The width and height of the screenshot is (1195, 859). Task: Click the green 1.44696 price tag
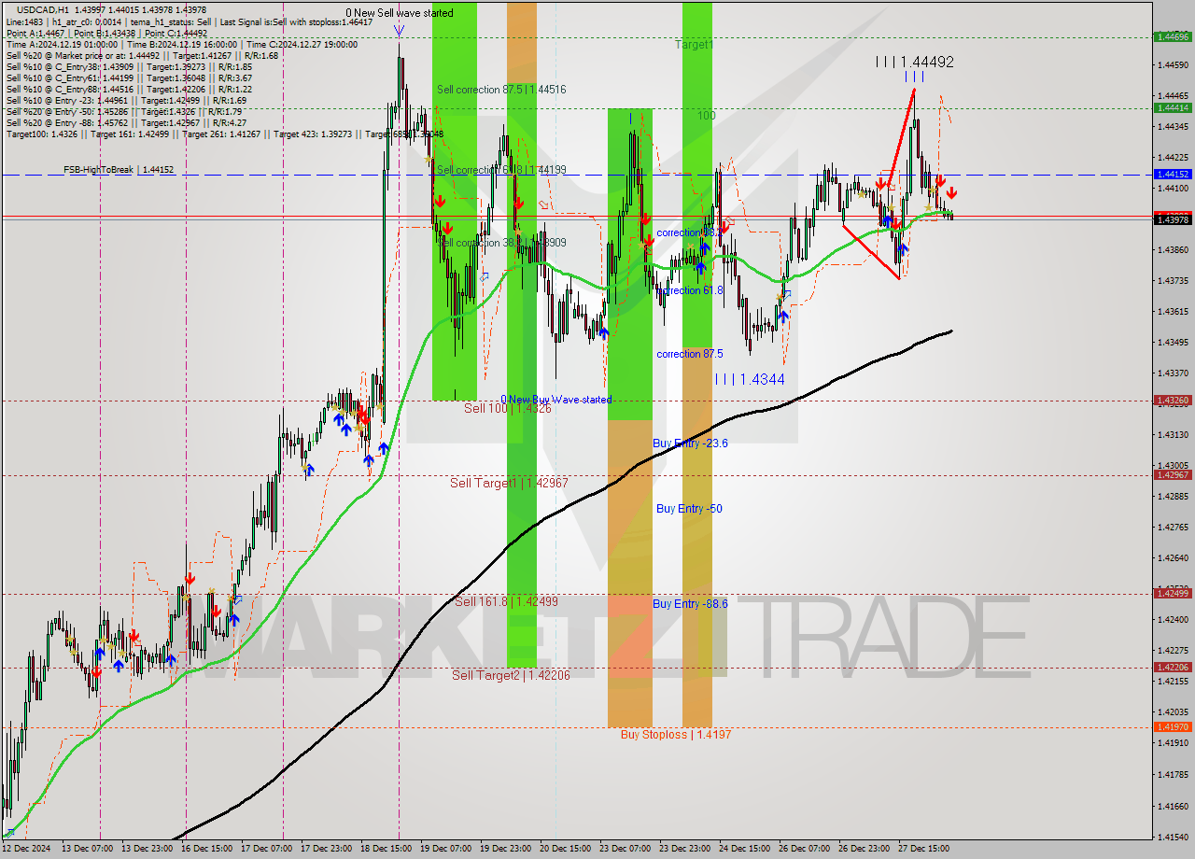(x=1173, y=37)
